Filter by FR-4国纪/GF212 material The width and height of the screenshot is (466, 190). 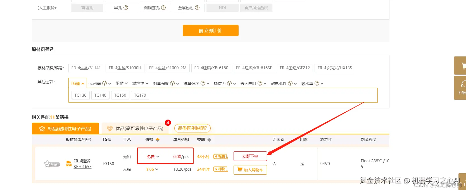295,68
